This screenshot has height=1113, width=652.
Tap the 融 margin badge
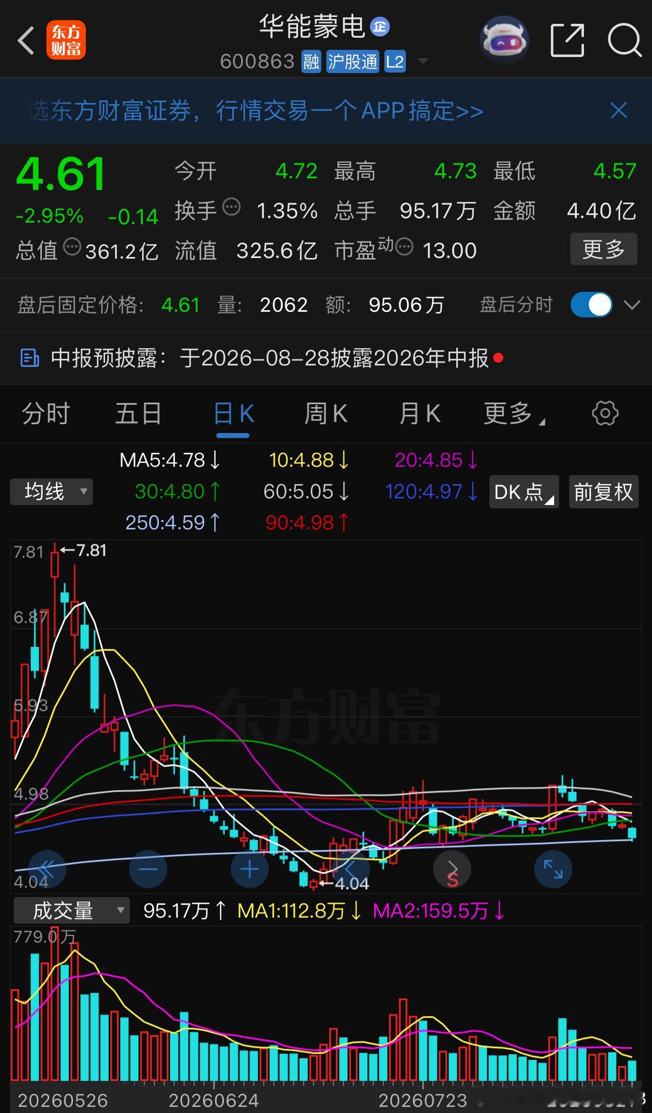(311, 61)
